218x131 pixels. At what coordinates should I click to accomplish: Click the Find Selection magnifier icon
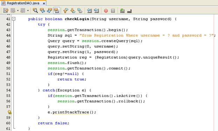point(35,10)
